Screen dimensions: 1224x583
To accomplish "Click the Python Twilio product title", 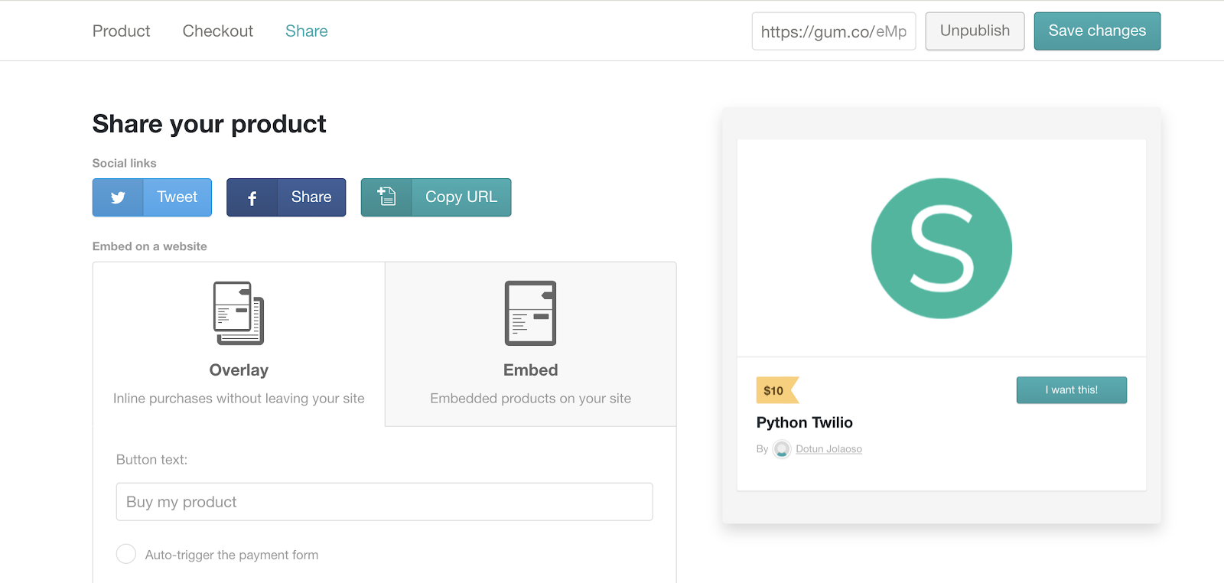I will click(x=804, y=422).
